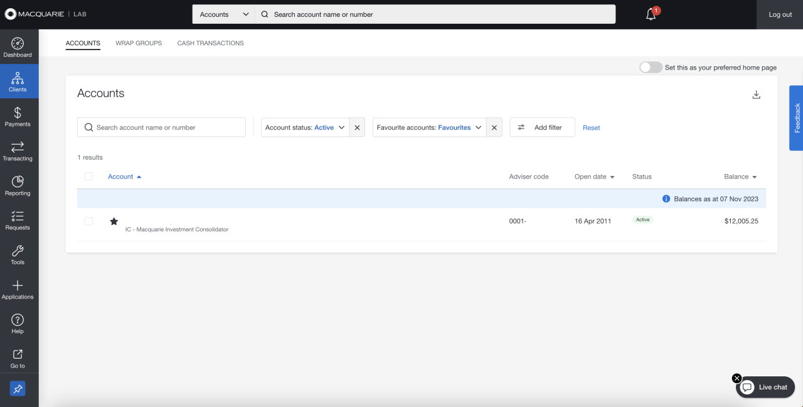Open Requests in the sidebar
This screenshot has height=407, width=803.
tap(18, 219)
